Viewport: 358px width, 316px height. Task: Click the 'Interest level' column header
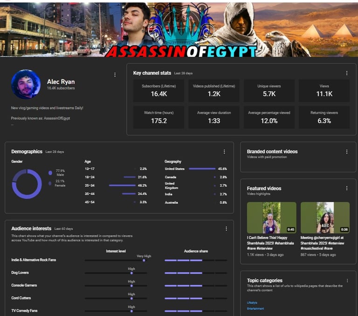[x=116, y=251]
